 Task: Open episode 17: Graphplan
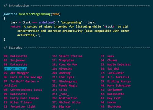[x=63, y=60]
